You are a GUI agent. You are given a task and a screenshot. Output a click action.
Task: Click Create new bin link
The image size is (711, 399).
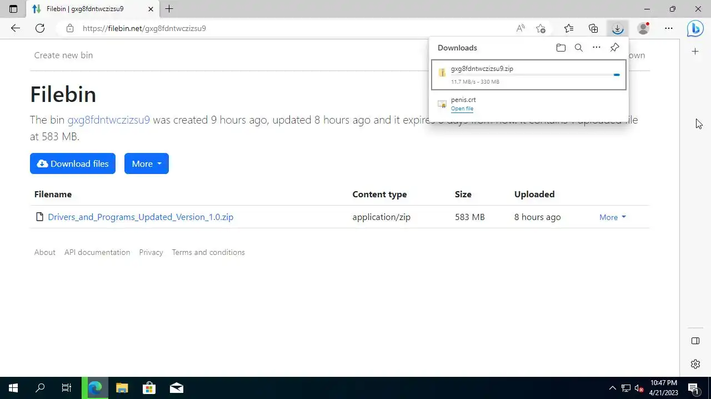click(63, 55)
